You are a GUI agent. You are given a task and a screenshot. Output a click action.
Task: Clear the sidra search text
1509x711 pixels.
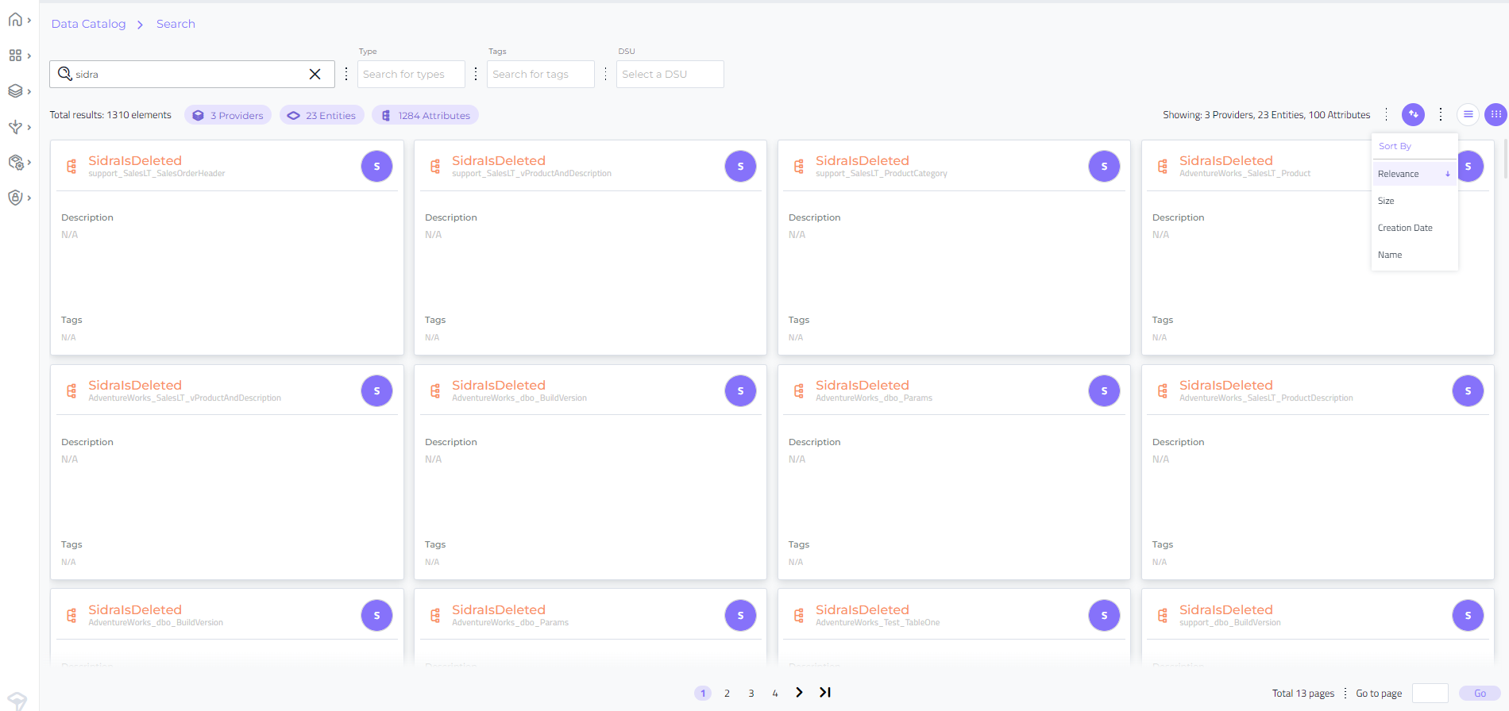tap(315, 74)
